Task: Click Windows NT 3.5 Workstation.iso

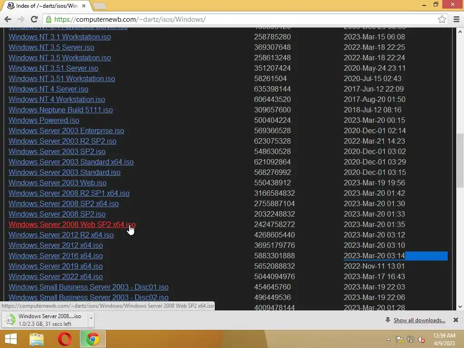Action: point(60,58)
